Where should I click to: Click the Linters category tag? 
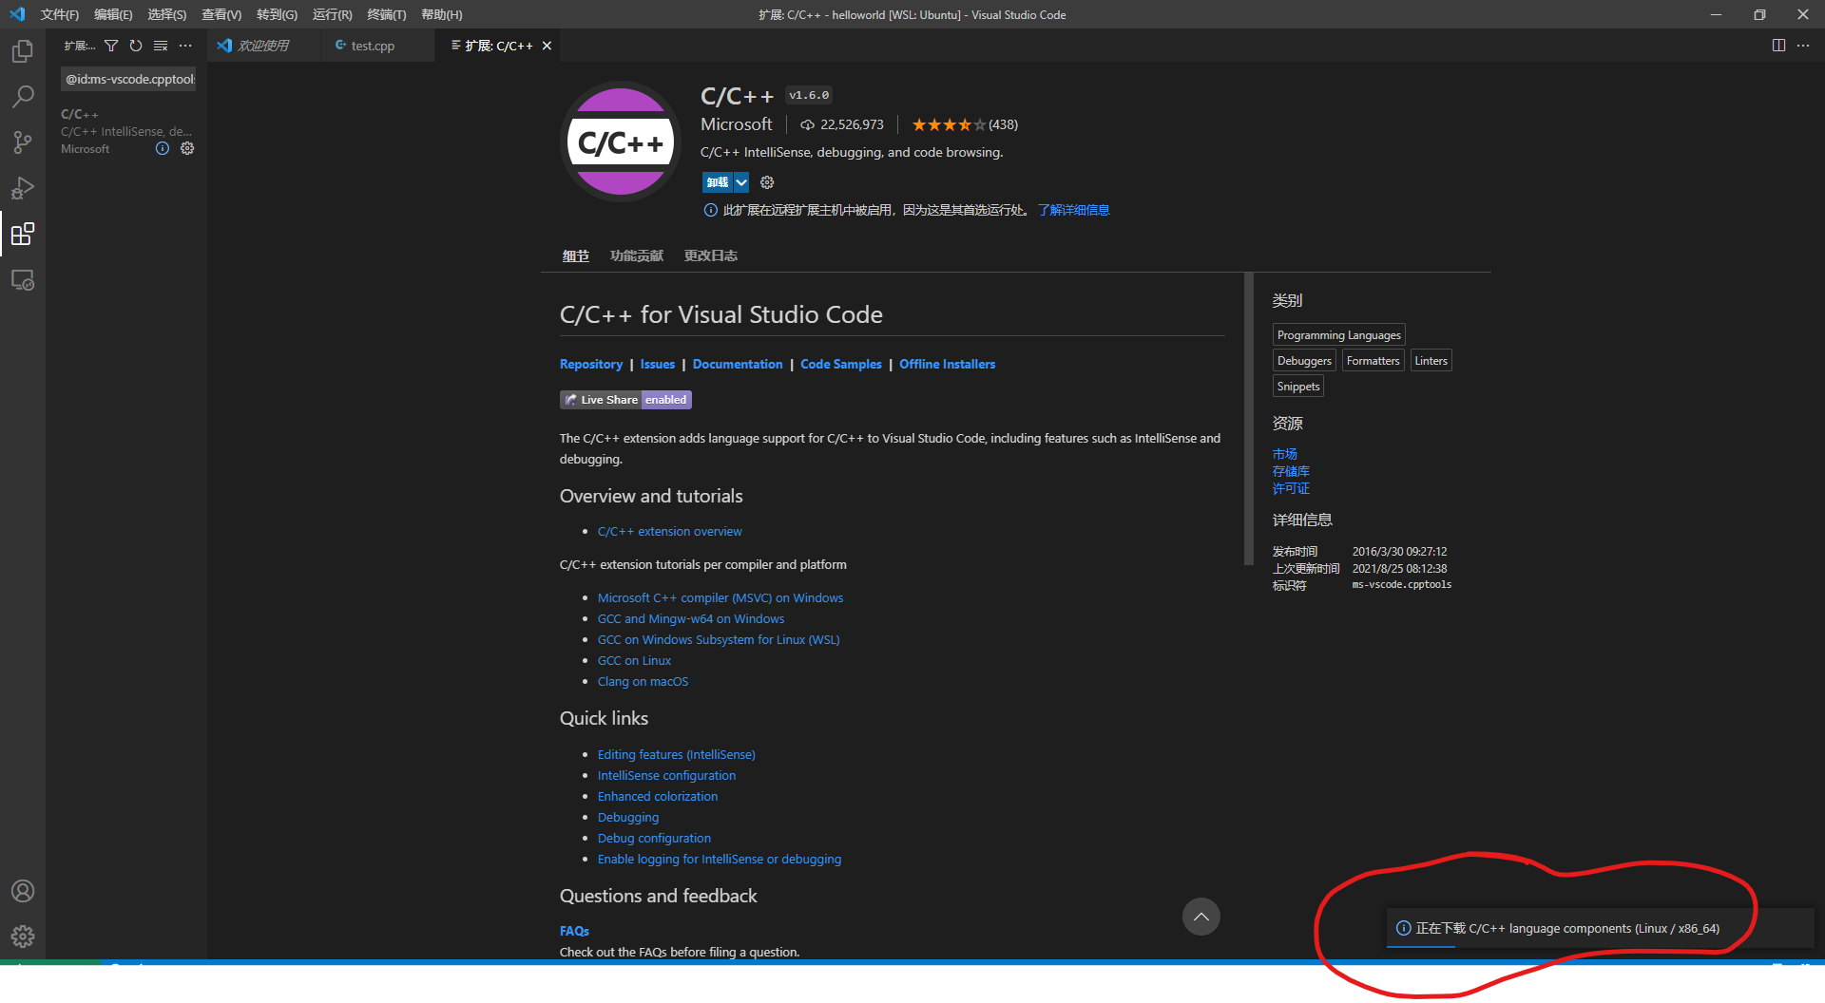point(1431,360)
